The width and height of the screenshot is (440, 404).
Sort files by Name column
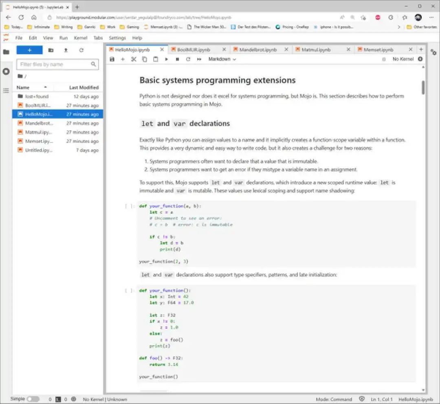[x=23, y=87]
